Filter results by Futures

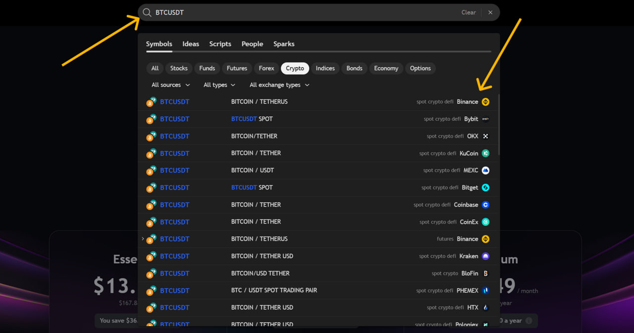[237, 68]
